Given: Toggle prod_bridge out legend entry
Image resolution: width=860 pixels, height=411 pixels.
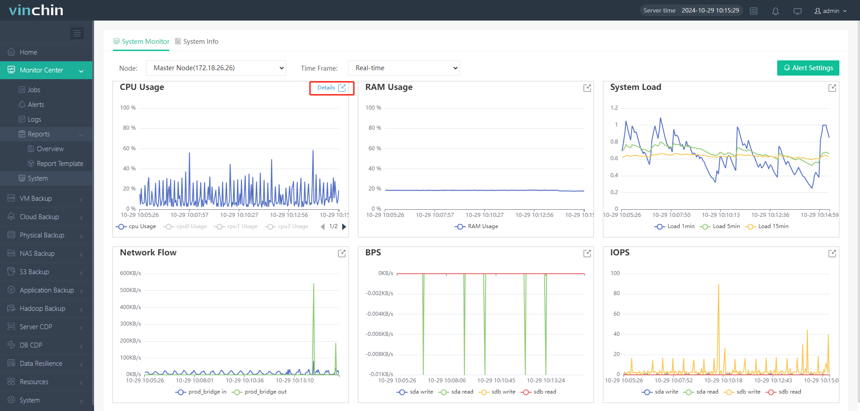Looking at the screenshot, I should click(259, 392).
